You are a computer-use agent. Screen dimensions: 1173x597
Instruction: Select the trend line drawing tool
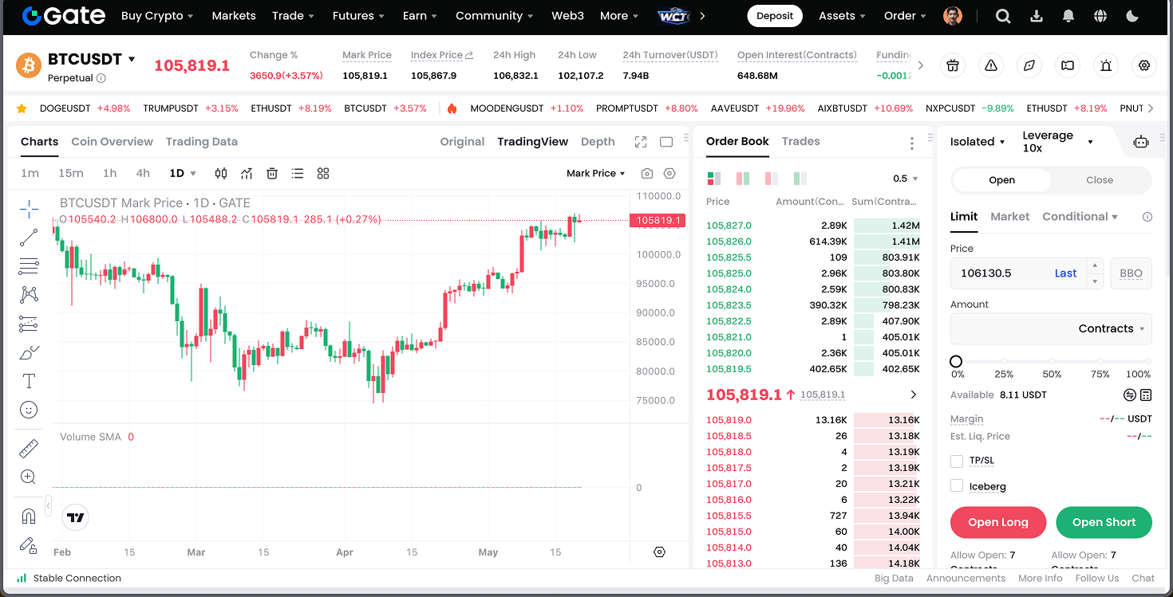[x=29, y=238]
